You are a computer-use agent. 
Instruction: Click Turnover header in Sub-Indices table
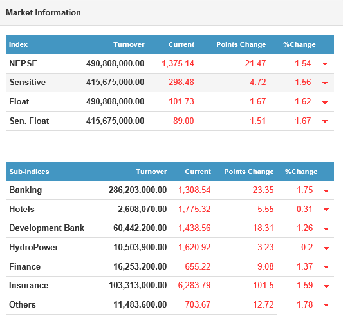[151, 172]
